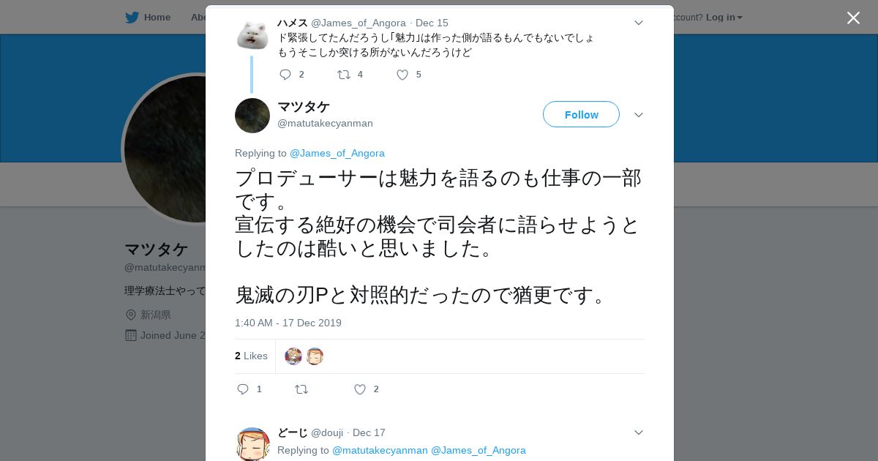
Task: View the 2 Likes list
Action: coord(251,356)
